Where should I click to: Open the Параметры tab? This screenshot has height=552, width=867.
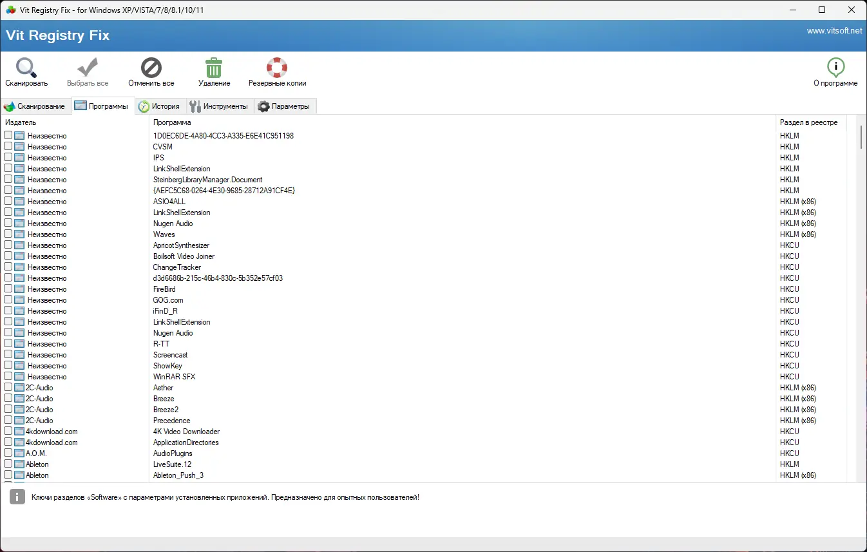pos(285,106)
